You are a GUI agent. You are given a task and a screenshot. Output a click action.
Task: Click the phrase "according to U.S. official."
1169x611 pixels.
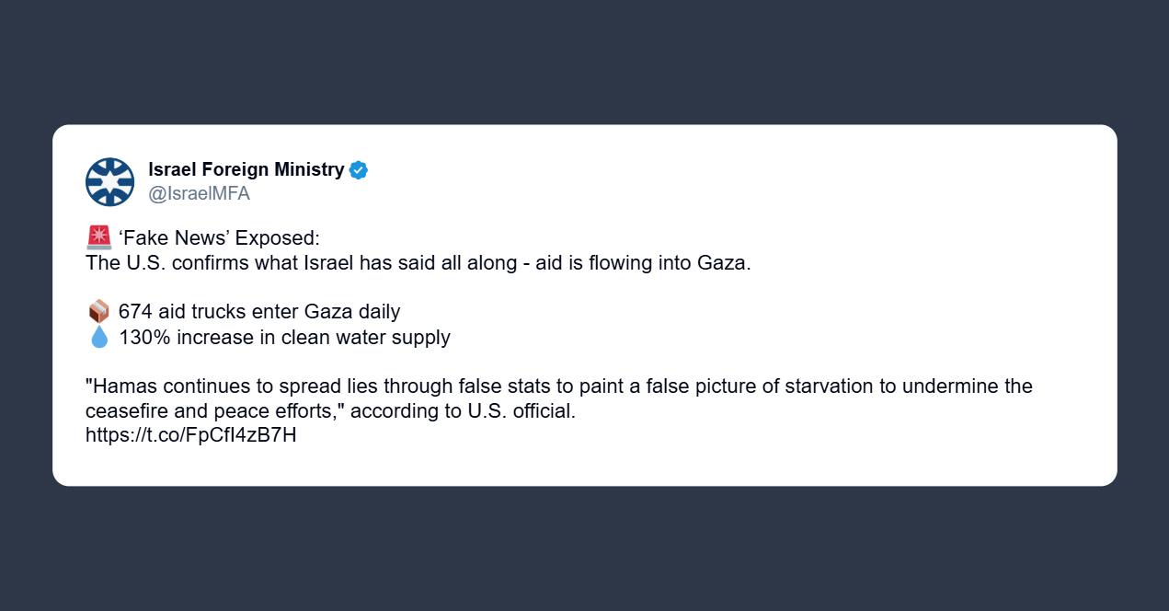point(463,411)
